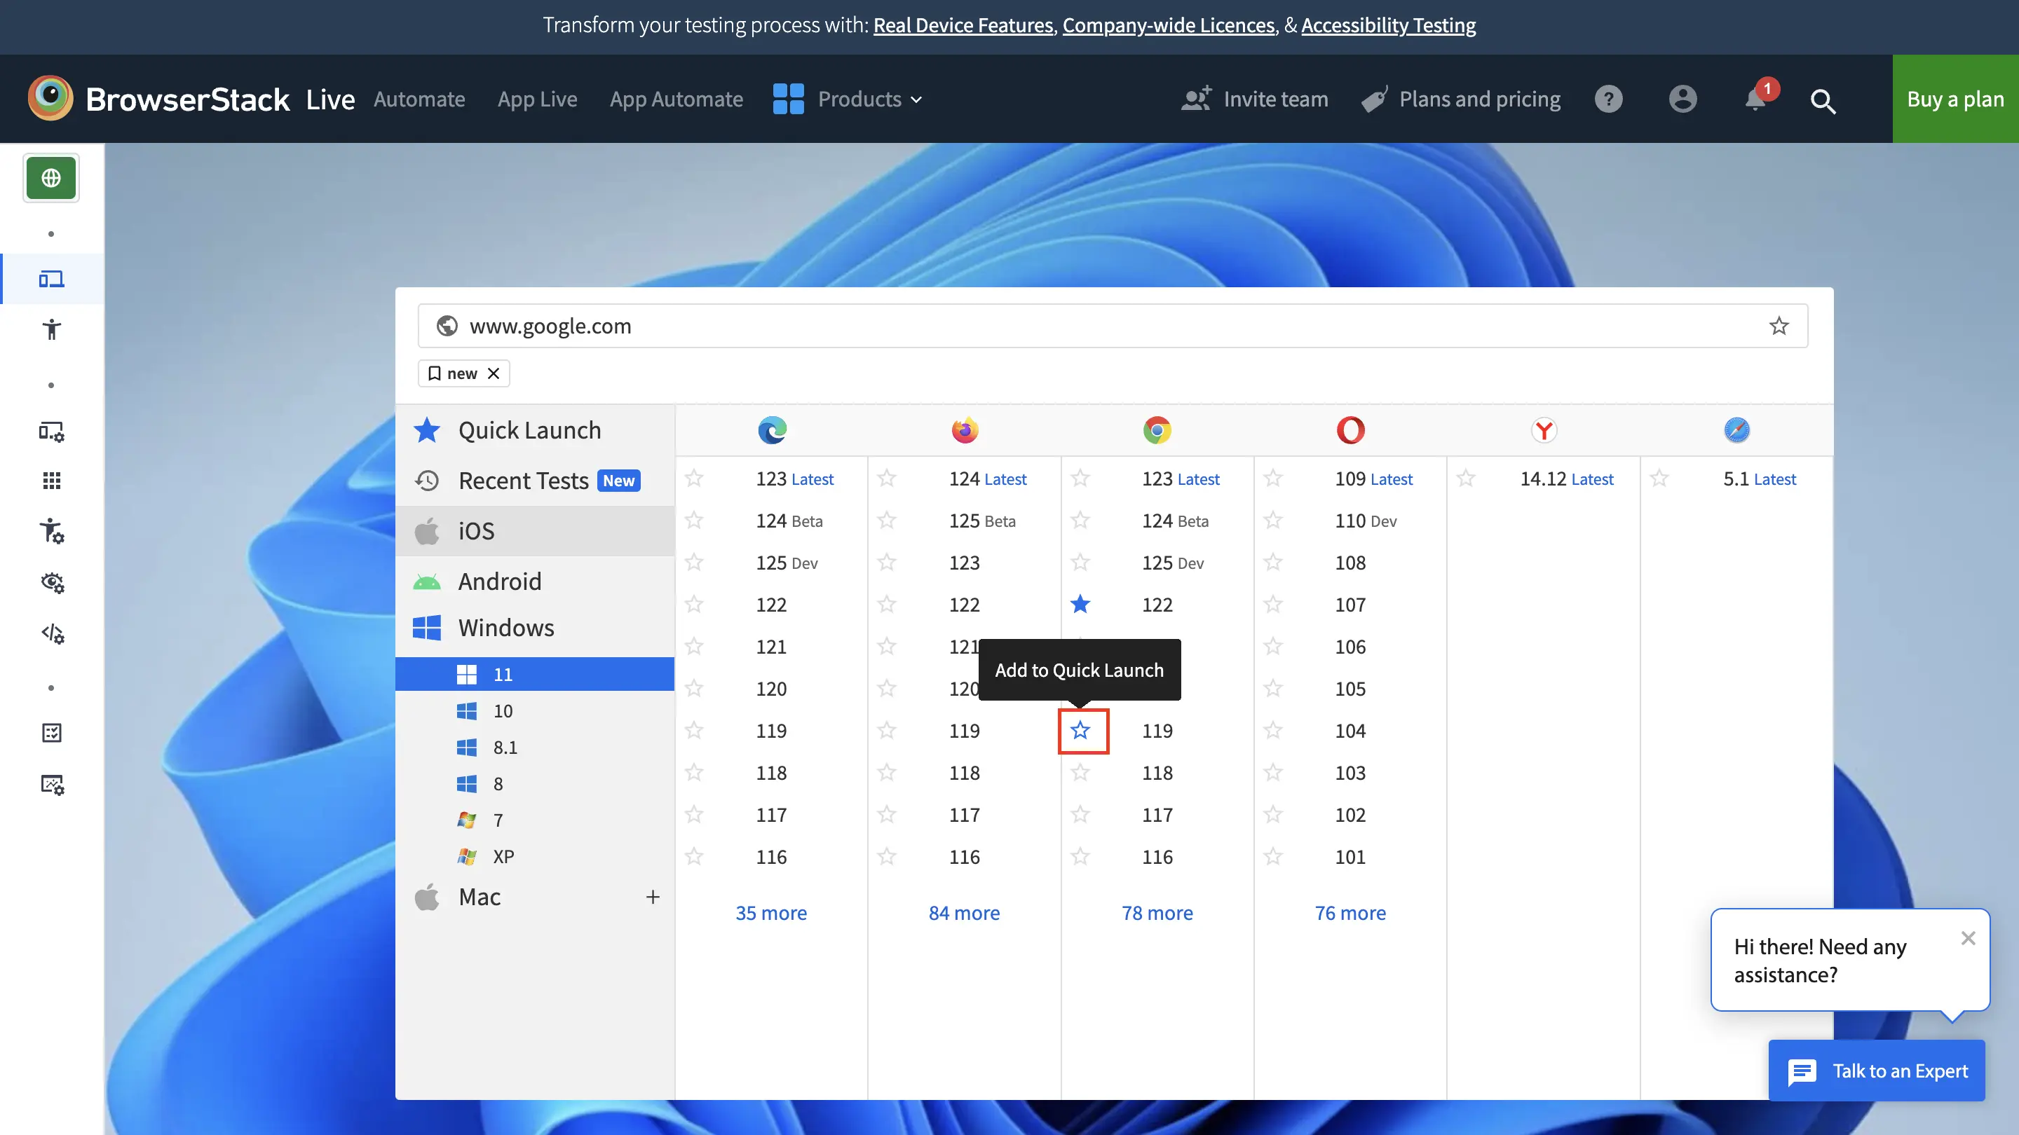
Task: Click the Firefox browser column icon
Action: pyautogui.click(x=964, y=430)
